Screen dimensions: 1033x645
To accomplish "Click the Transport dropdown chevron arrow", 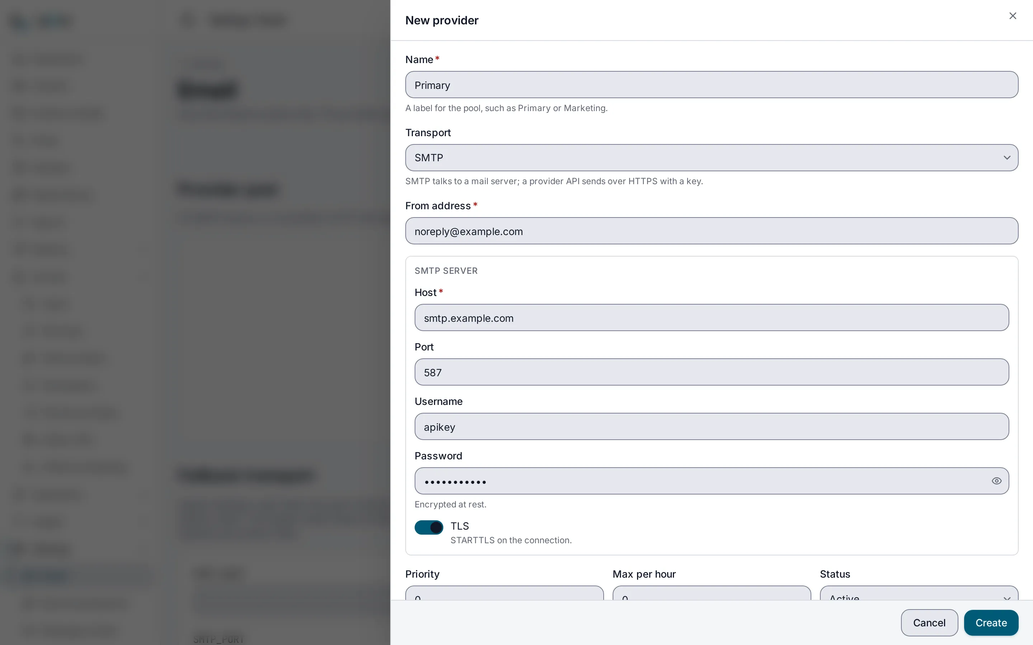I will point(1006,158).
